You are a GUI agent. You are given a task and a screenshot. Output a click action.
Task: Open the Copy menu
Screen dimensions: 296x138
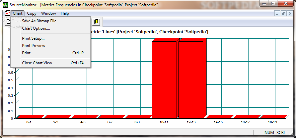[32, 13]
